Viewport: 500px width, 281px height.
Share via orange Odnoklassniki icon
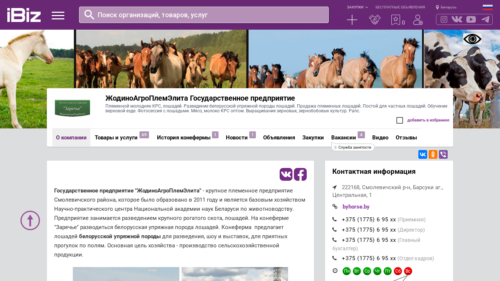433,154
